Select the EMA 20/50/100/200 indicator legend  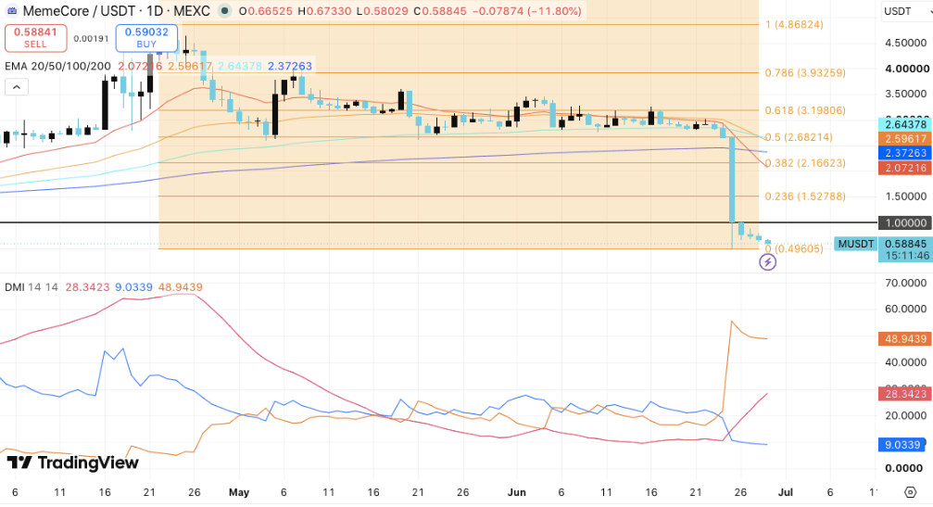click(x=57, y=66)
